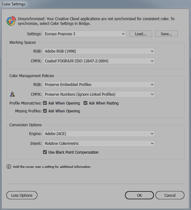Confirm the dialog with OK

click(x=139, y=196)
